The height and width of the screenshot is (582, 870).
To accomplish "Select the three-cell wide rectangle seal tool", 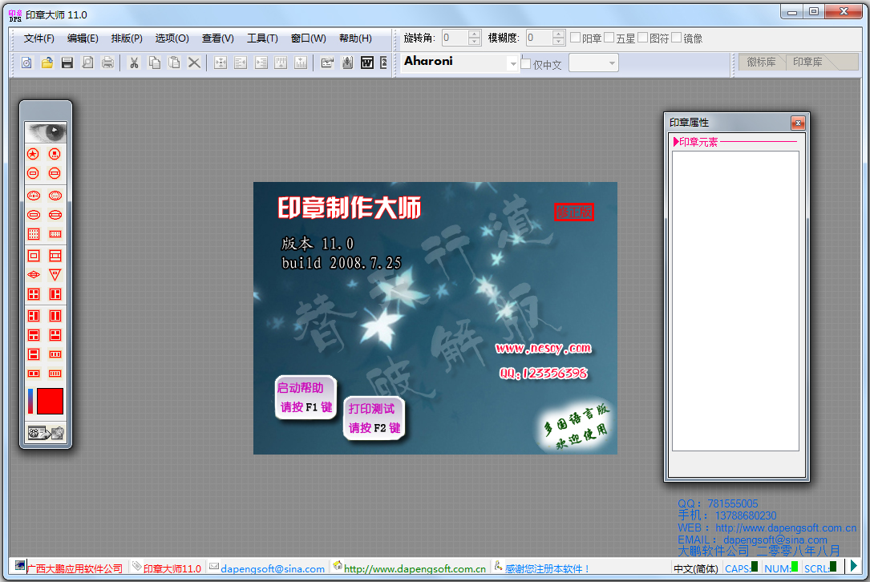I will [x=55, y=354].
